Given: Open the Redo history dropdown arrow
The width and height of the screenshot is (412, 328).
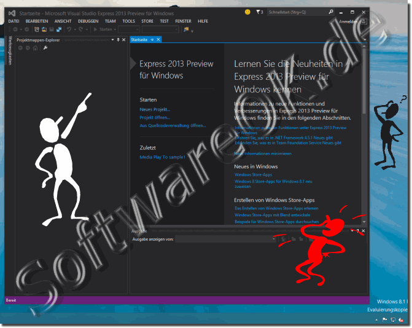Looking at the screenshot, I should tap(87, 29).
